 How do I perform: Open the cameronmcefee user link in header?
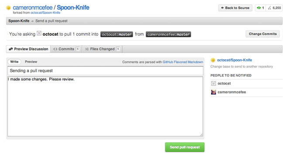[33, 8]
